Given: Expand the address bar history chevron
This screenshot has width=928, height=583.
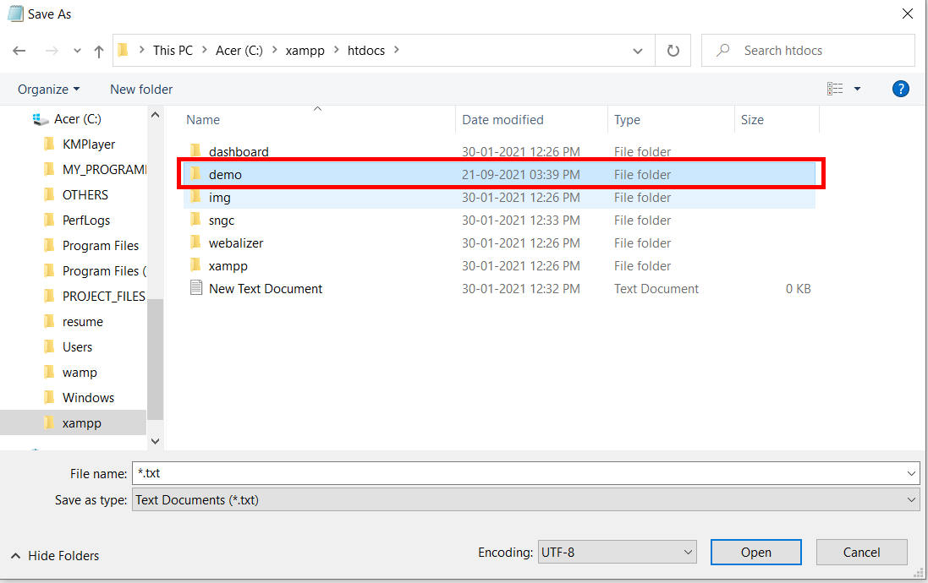Looking at the screenshot, I should [x=637, y=50].
